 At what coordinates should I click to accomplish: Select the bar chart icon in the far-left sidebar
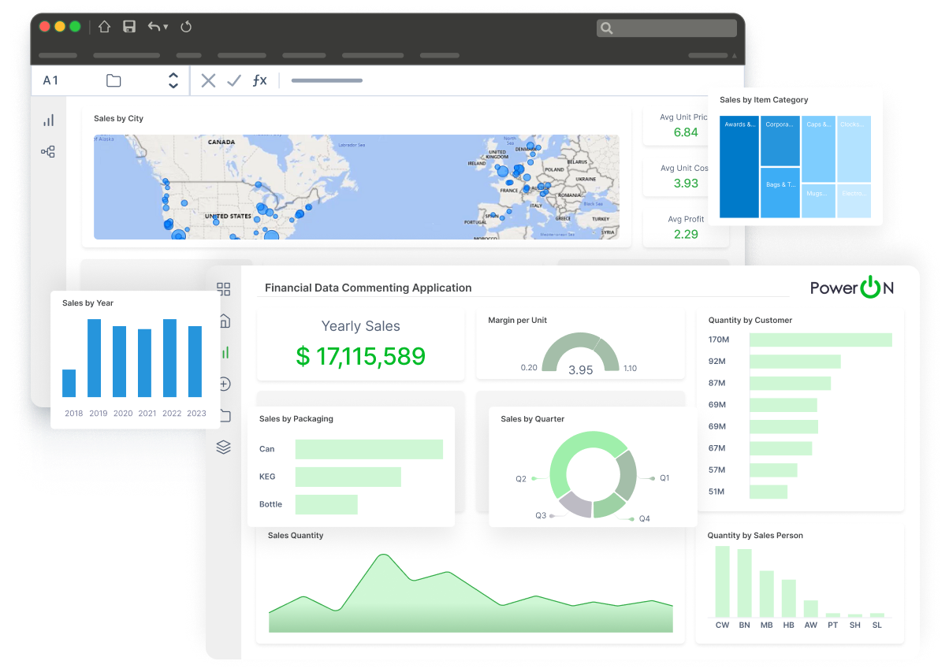[48, 120]
